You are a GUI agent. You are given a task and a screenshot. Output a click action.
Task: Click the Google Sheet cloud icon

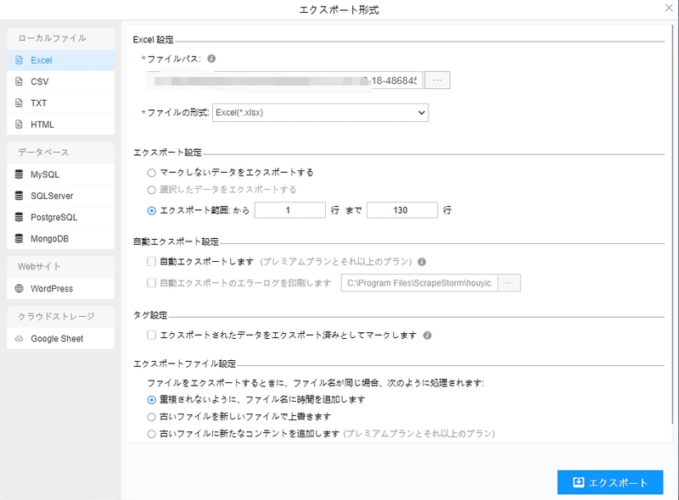[x=20, y=339]
